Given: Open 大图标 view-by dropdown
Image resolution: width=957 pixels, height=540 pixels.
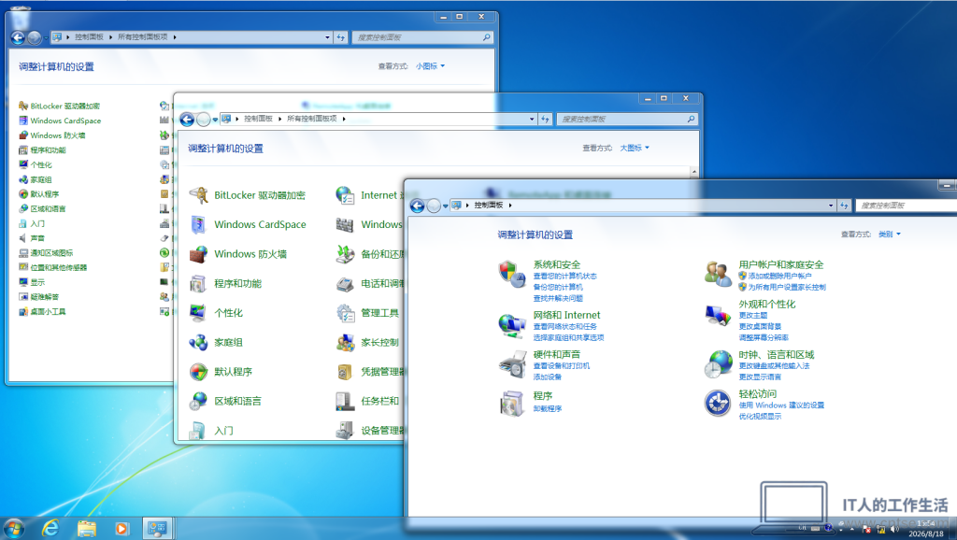Looking at the screenshot, I should (x=635, y=148).
